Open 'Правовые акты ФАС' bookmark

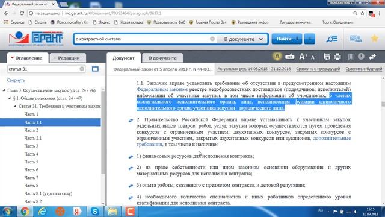[x=166, y=22]
